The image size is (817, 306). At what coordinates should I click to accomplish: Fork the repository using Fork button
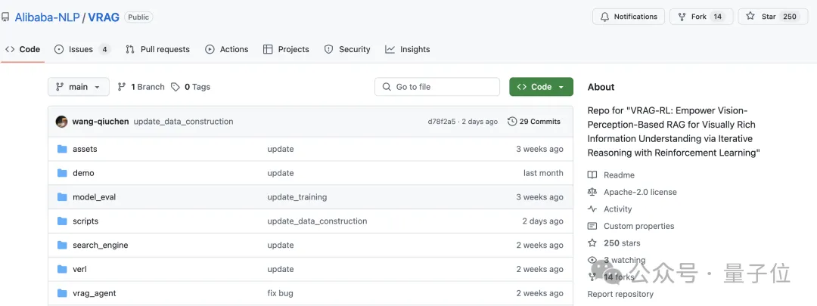click(691, 17)
